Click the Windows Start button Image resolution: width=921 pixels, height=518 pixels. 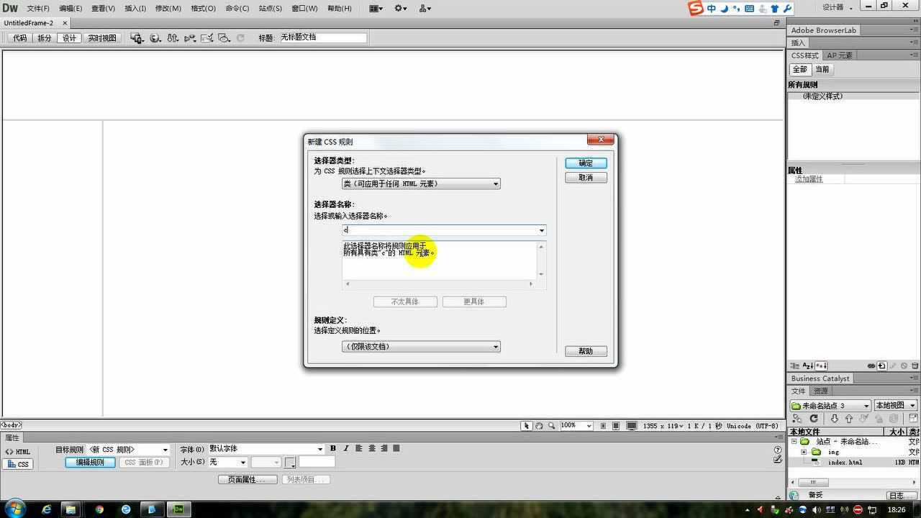(14, 509)
